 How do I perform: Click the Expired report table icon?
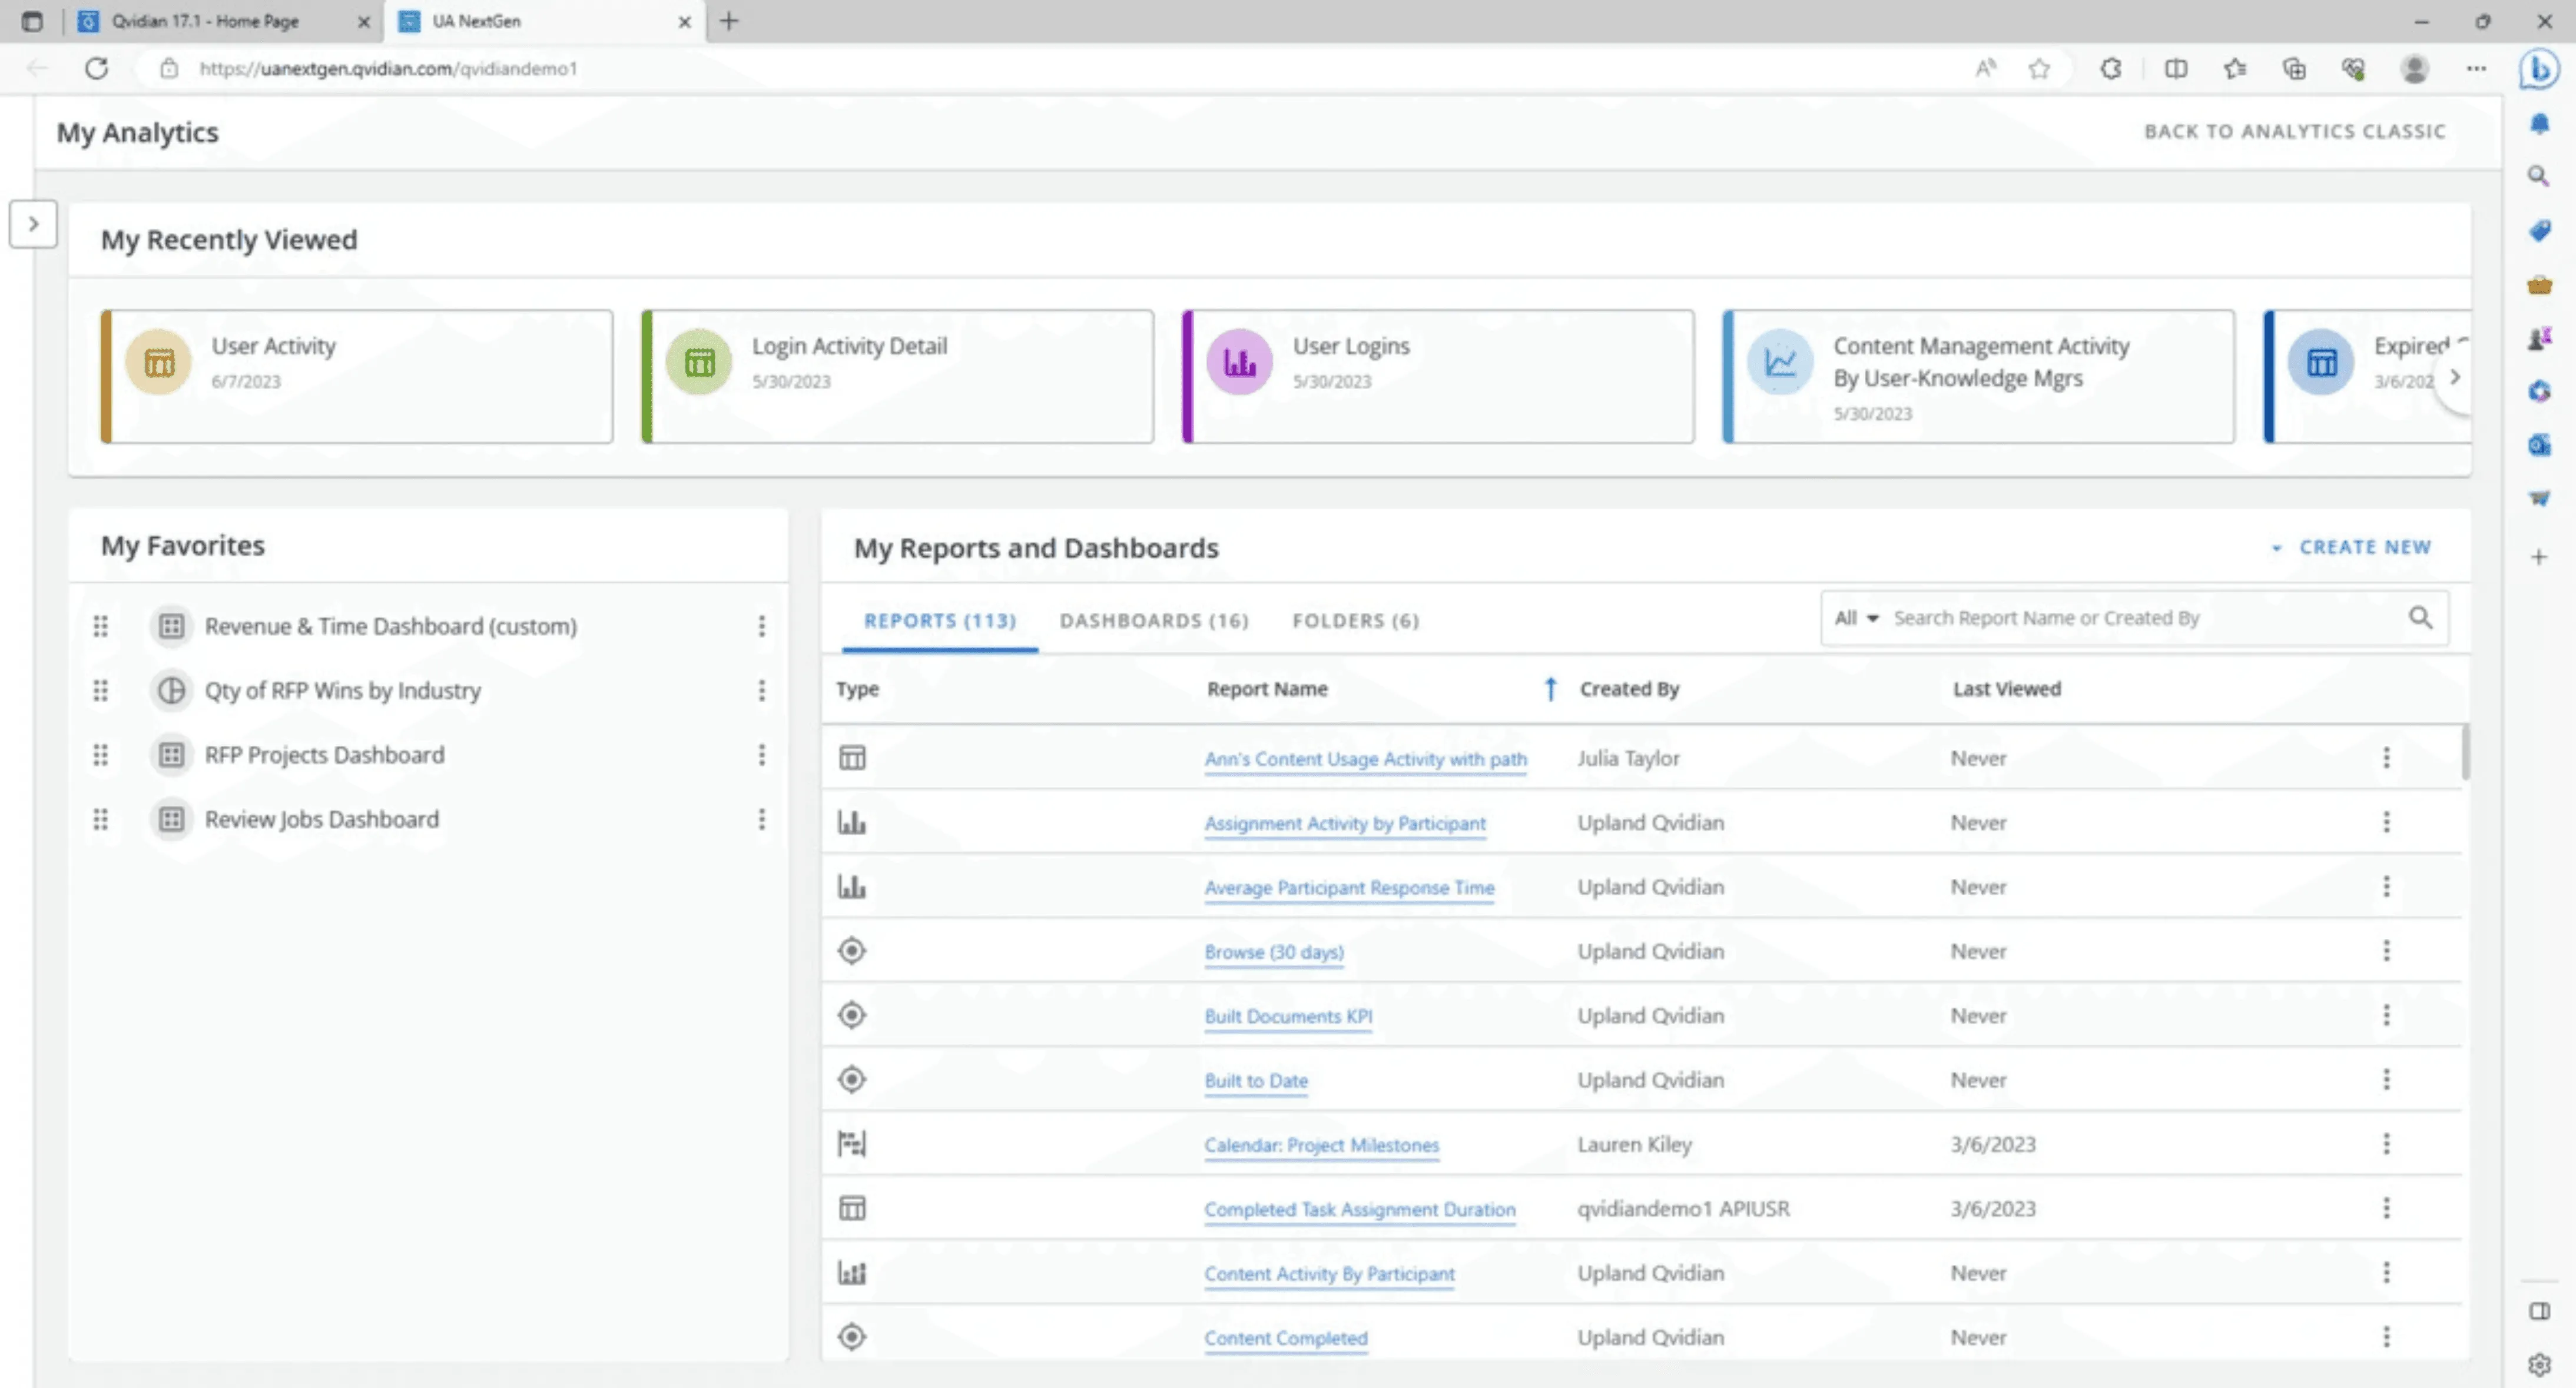click(2321, 362)
